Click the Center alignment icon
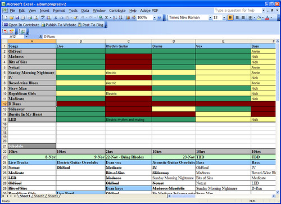The height and width of the screenshot is (204, 281). pos(243,17)
